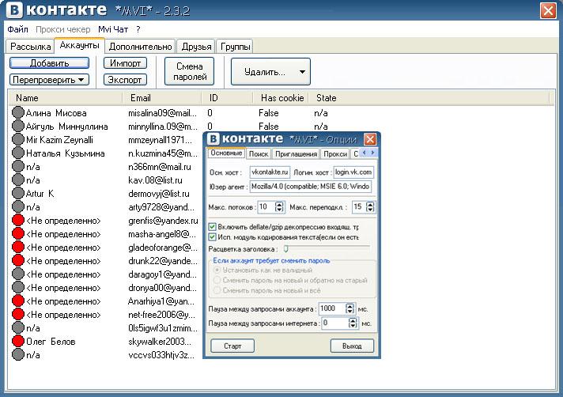Click the red icon in the net-free2006@y... row

(18, 314)
